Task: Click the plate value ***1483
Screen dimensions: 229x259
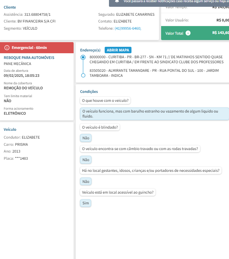Action: (21, 158)
